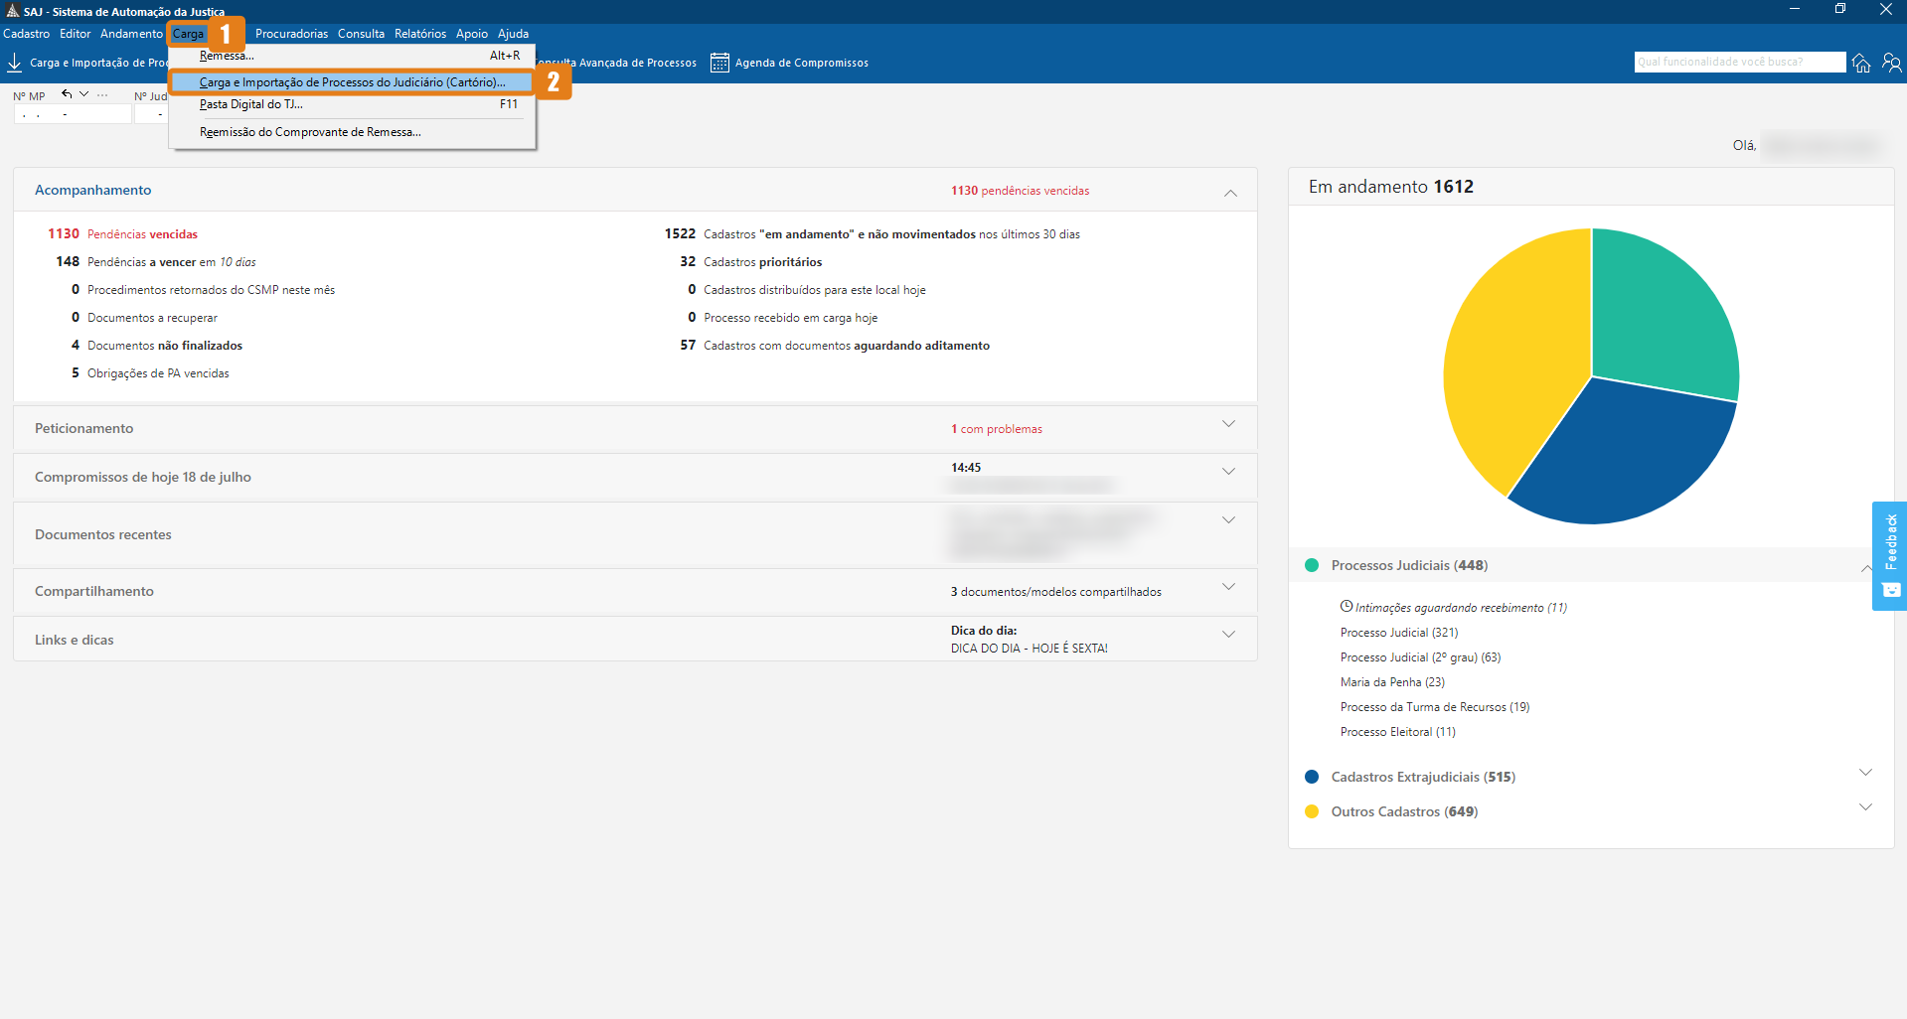Click 1130 pendências vencidas header summary
The image size is (1907, 1019).
pos(1020,191)
